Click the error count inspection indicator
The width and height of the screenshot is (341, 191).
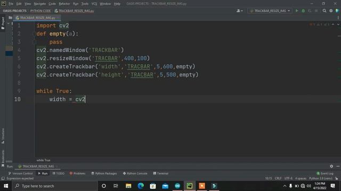pyautogui.click(x=312, y=24)
